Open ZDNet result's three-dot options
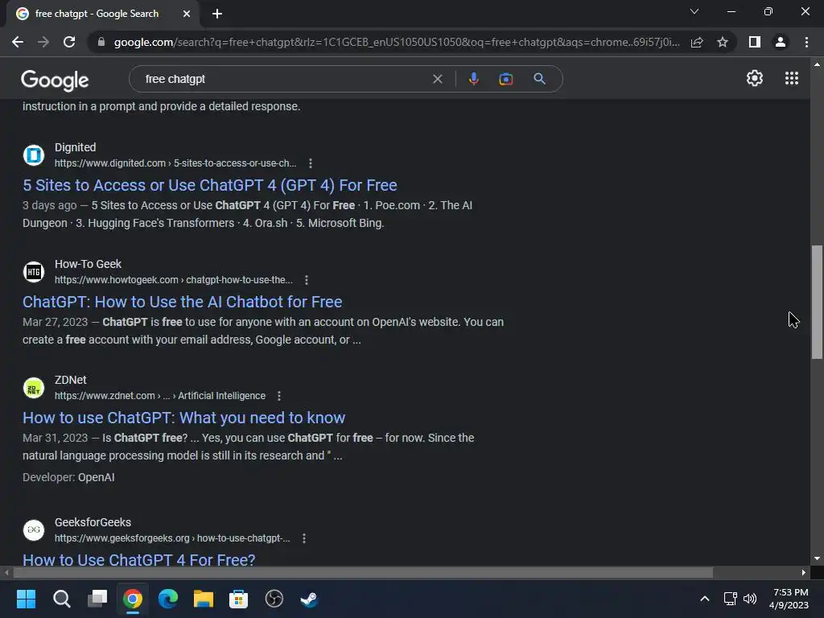The width and height of the screenshot is (824, 618). pyautogui.click(x=279, y=396)
